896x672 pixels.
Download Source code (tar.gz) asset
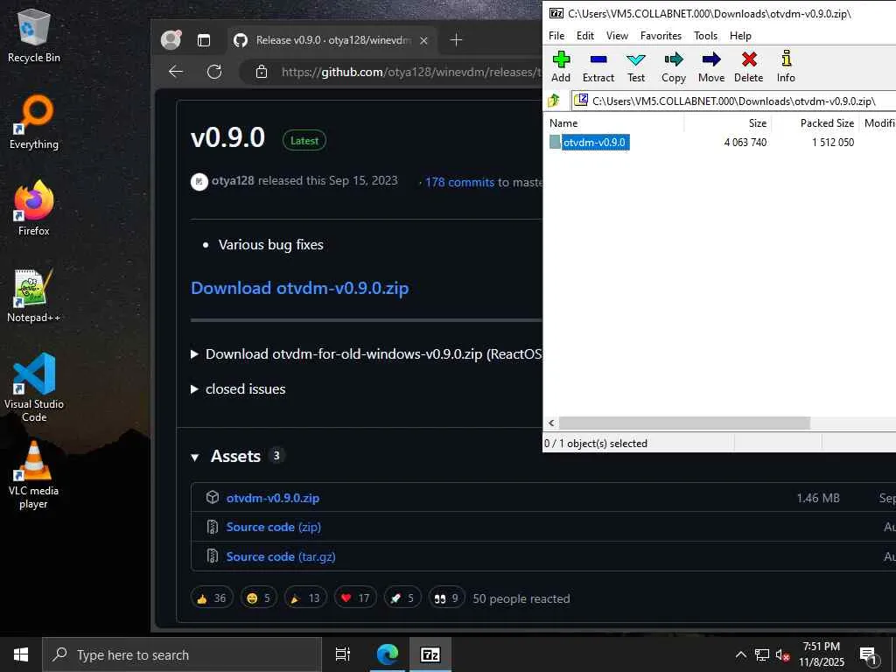[281, 556]
